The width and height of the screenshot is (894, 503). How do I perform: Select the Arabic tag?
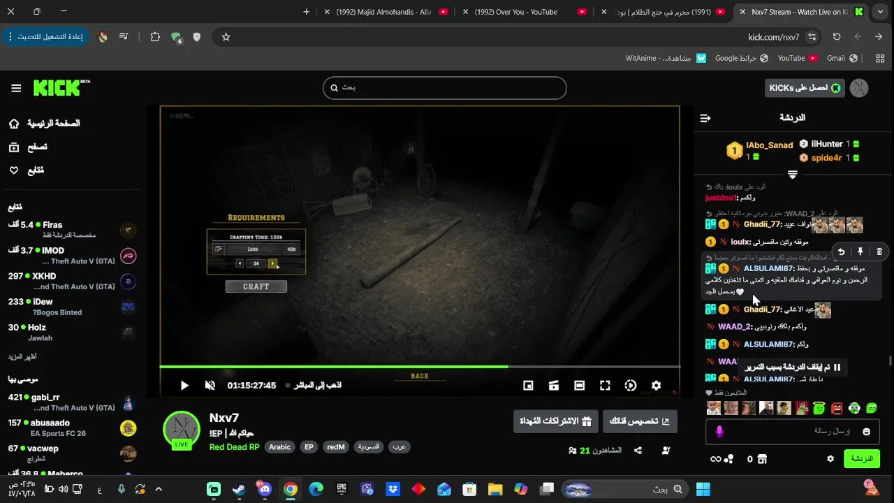point(280,447)
